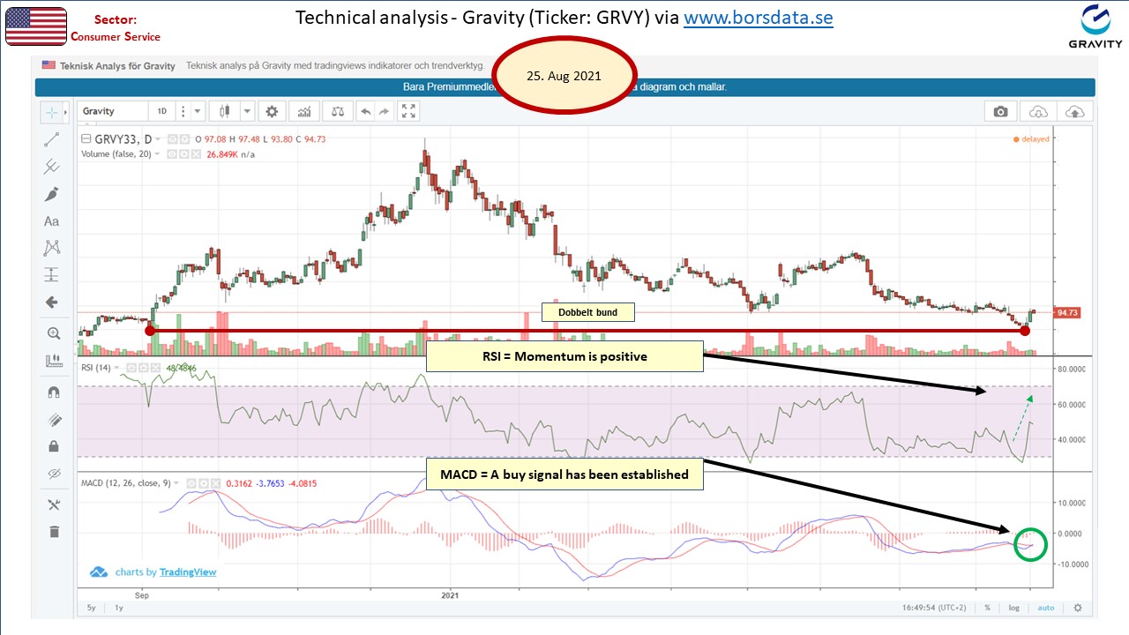Select the trend line drawing tool
The width and height of the screenshot is (1129, 635).
52,139
